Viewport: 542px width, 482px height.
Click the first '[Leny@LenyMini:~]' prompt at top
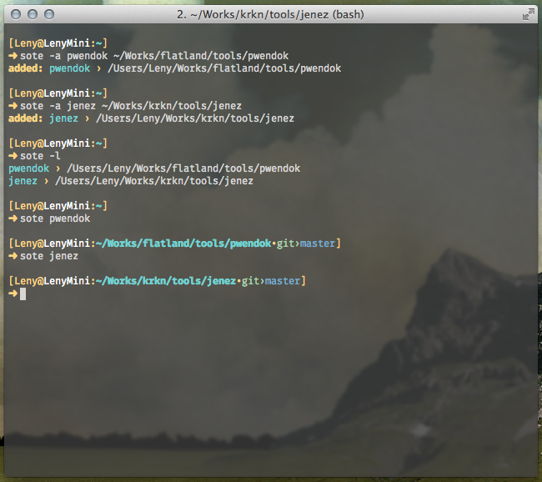click(x=58, y=43)
